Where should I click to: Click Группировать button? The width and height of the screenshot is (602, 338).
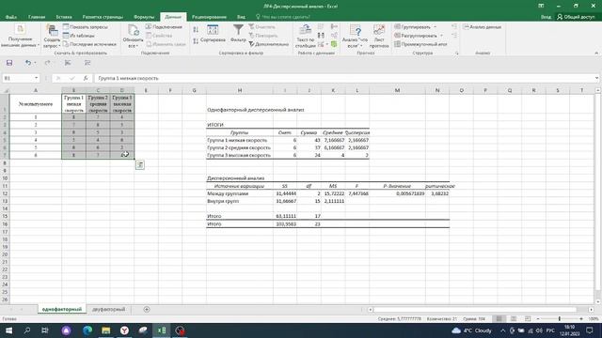click(x=413, y=27)
